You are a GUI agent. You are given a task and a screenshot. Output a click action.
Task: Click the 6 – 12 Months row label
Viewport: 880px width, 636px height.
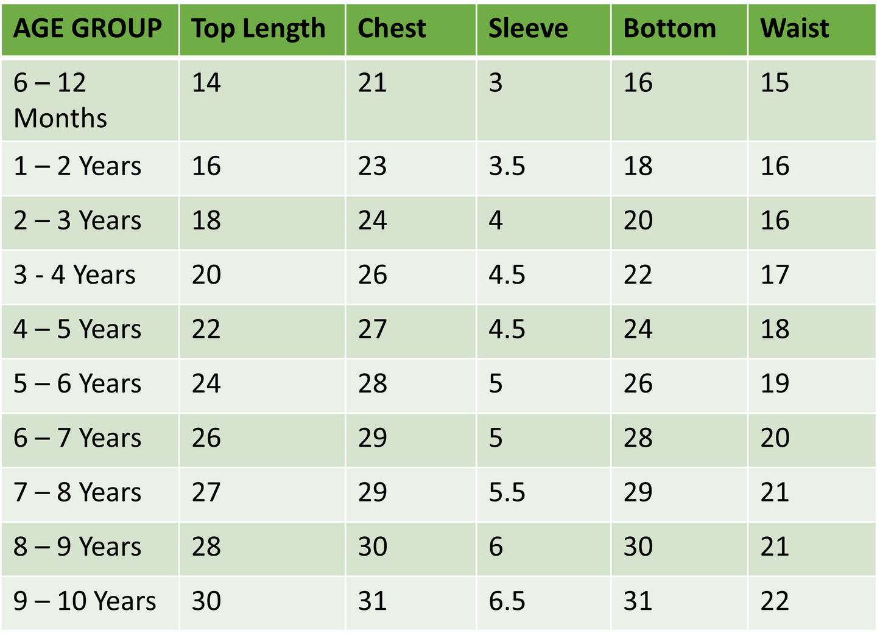click(x=60, y=100)
